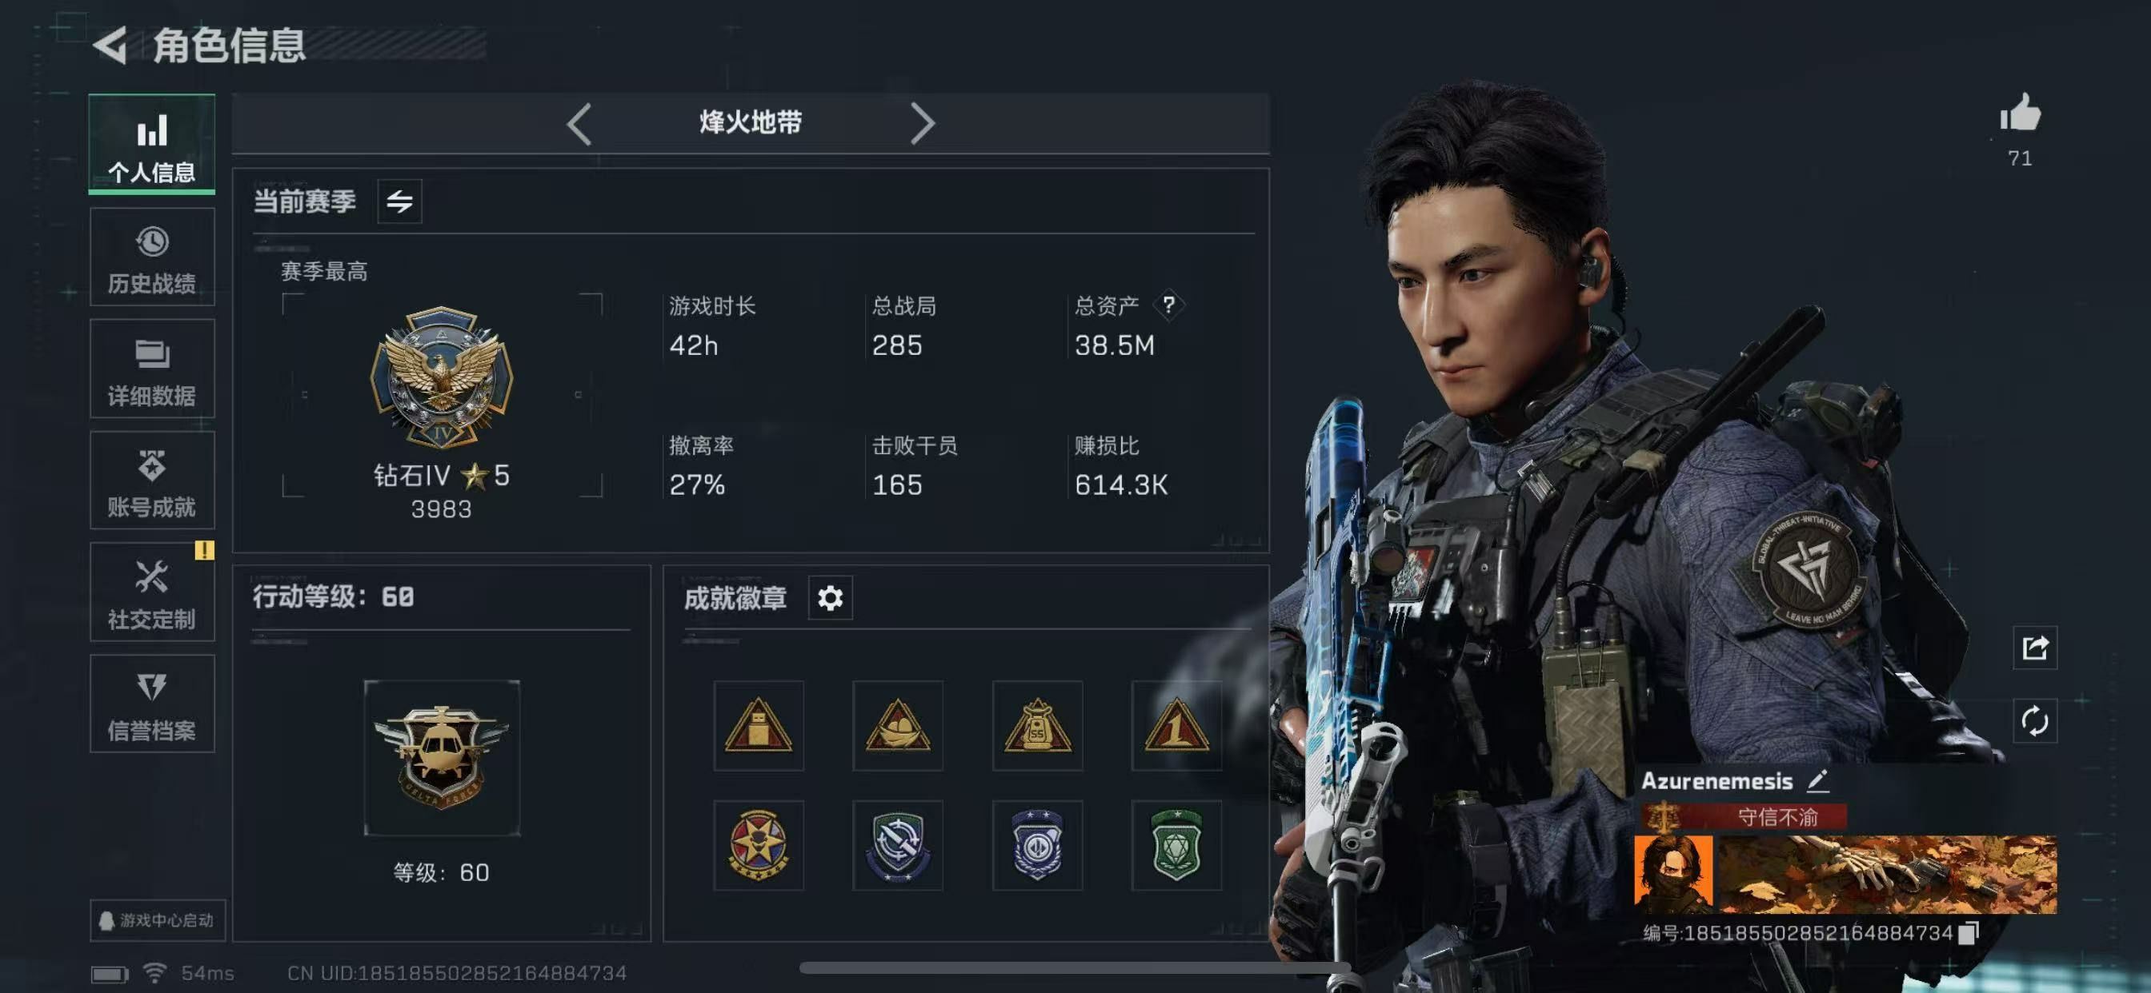
Task: Toggle season view with the 当前赛季 swap button
Action: [x=400, y=201]
